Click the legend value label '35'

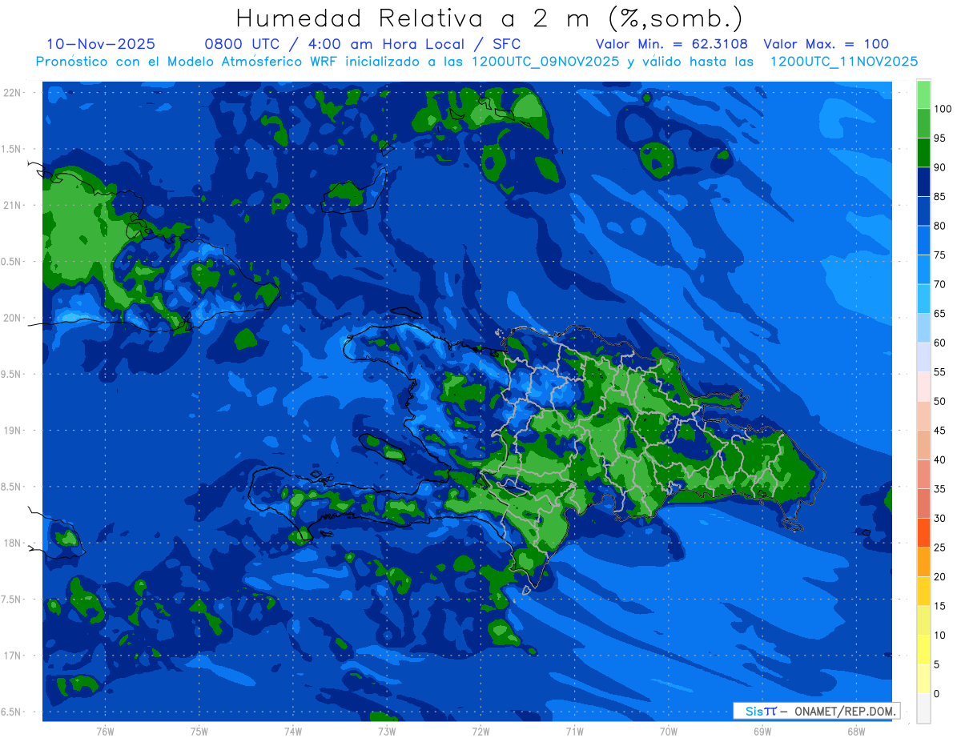click(939, 489)
